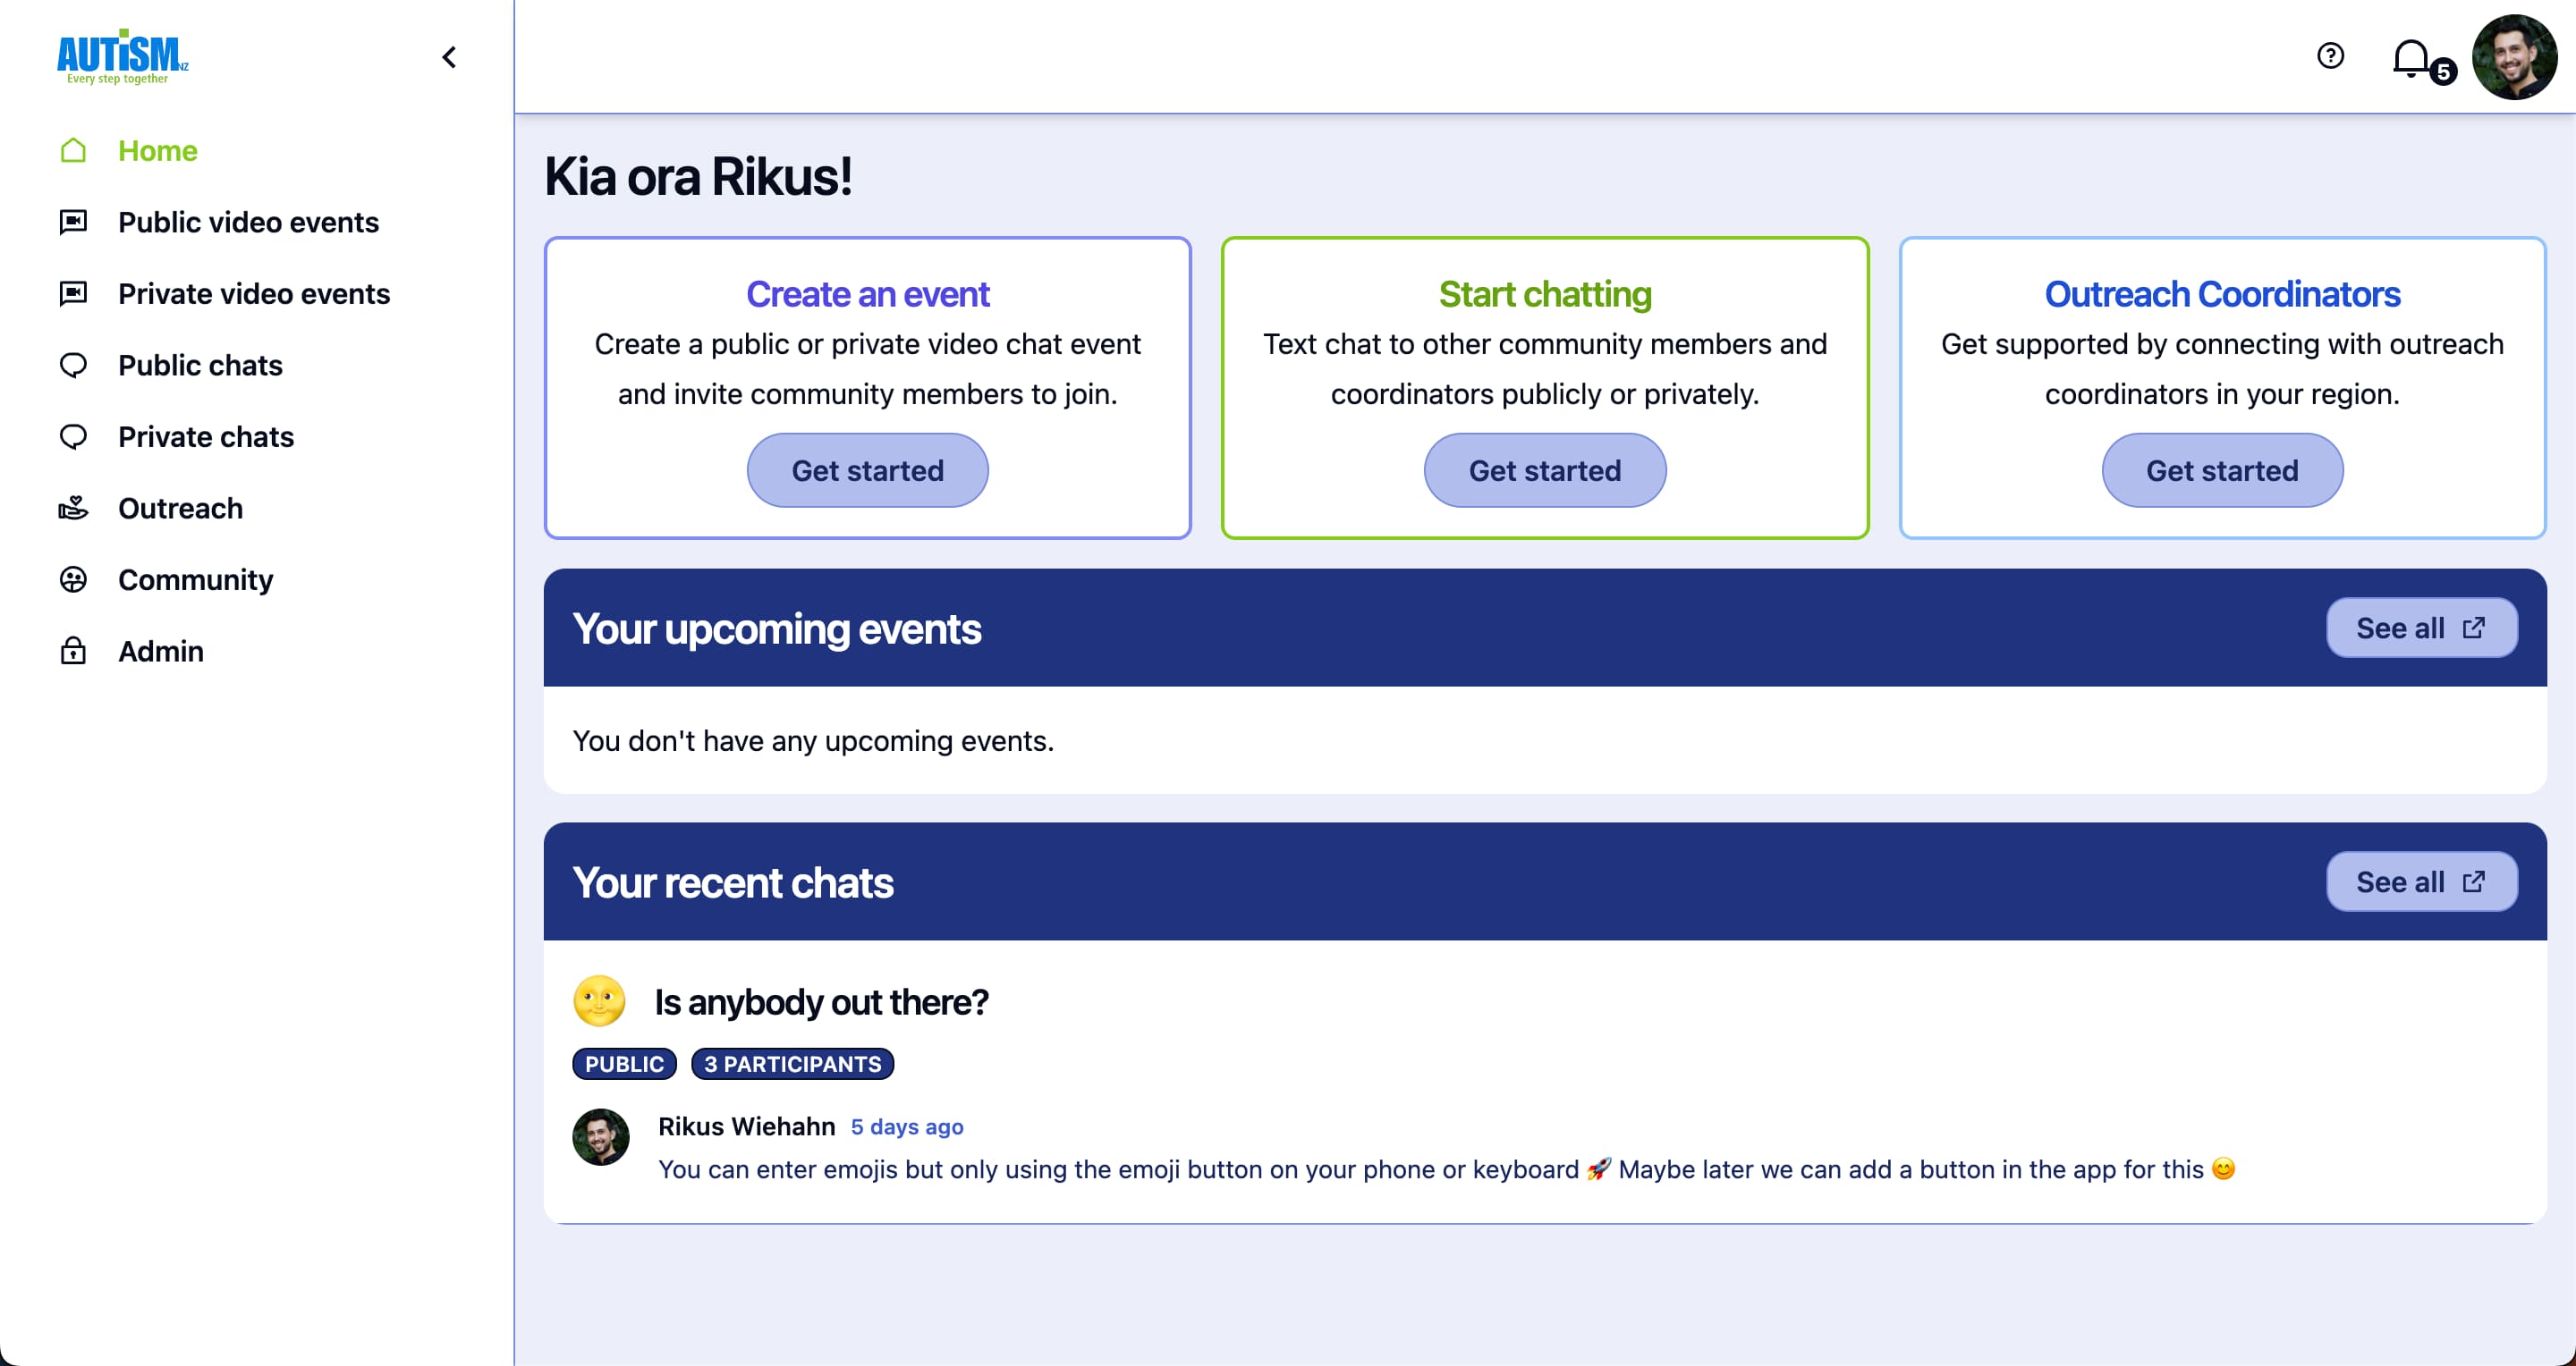See all upcoming events
This screenshot has width=2576, height=1366.
(x=2420, y=628)
